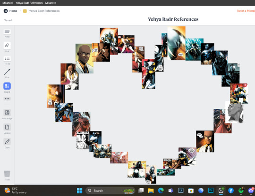This screenshot has width=255, height=196.
Task: Select the yellow-armored fighter on red image
Action: (239, 93)
